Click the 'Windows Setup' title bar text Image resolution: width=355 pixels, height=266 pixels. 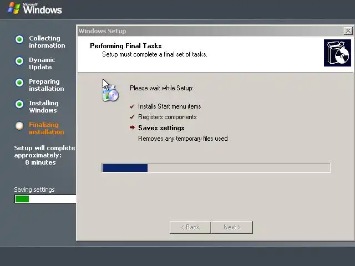[x=102, y=31]
